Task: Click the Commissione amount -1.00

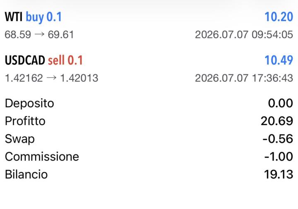Action: pos(279,157)
